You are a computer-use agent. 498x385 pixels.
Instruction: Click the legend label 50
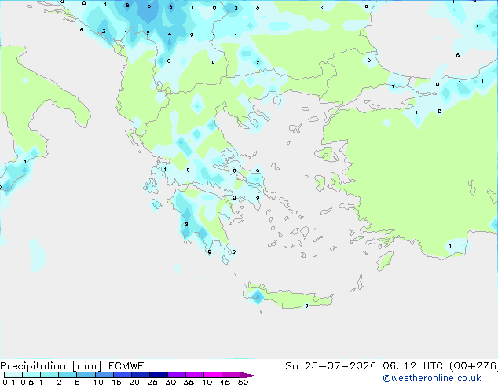[243, 382]
